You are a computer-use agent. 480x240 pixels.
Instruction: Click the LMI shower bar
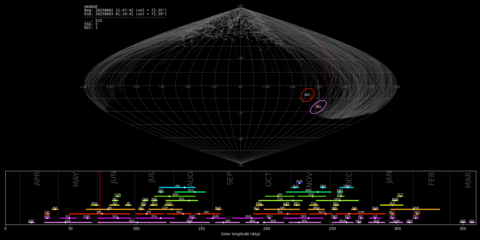(x=280, y=196)
